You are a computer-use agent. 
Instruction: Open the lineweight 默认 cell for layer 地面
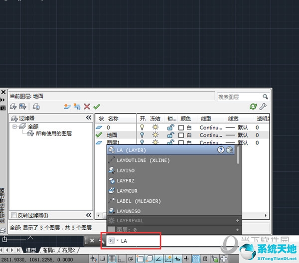pos(237,135)
